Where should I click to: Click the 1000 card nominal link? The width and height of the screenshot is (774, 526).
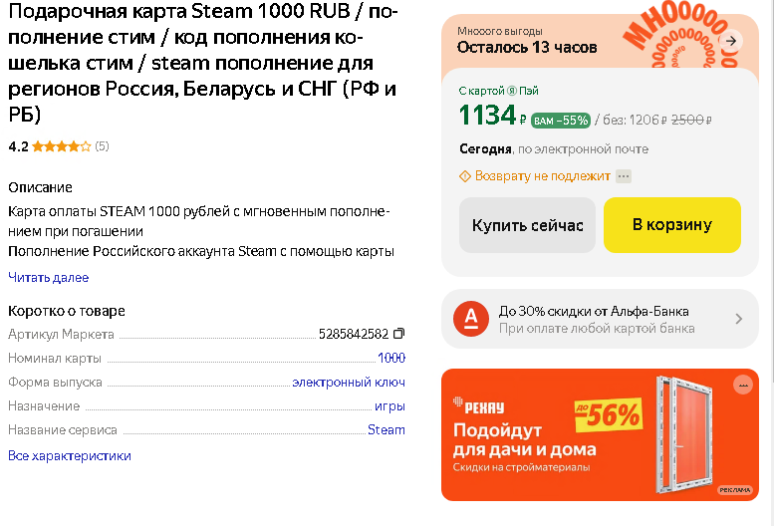(x=391, y=358)
